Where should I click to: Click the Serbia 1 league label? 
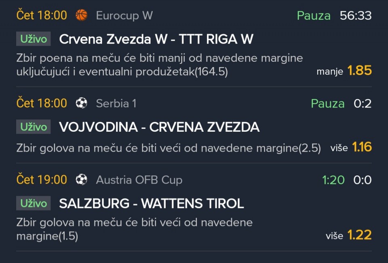[x=116, y=104]
